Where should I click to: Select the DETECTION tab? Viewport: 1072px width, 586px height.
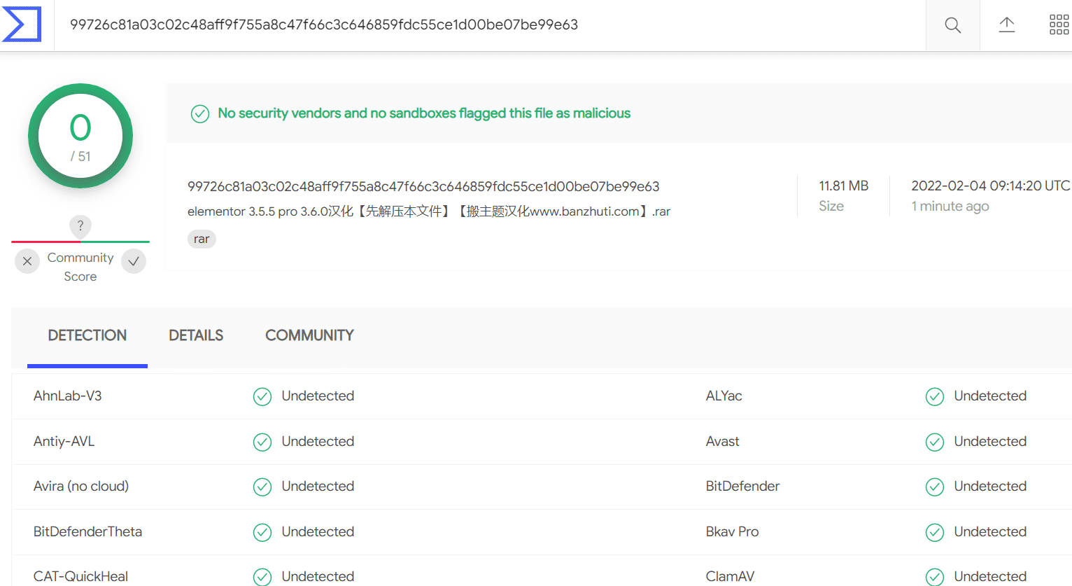pos(87,335)
